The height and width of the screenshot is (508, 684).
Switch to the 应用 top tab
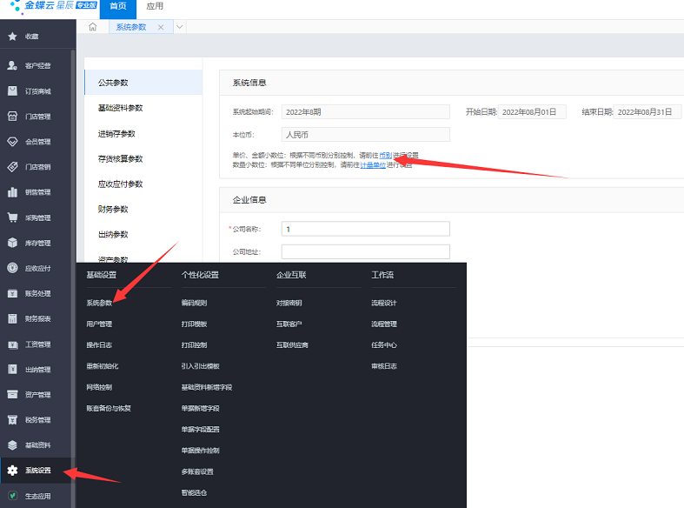pos(154,7)
